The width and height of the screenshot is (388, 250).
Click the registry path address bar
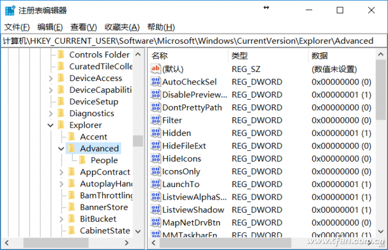(x=194, y=41)
